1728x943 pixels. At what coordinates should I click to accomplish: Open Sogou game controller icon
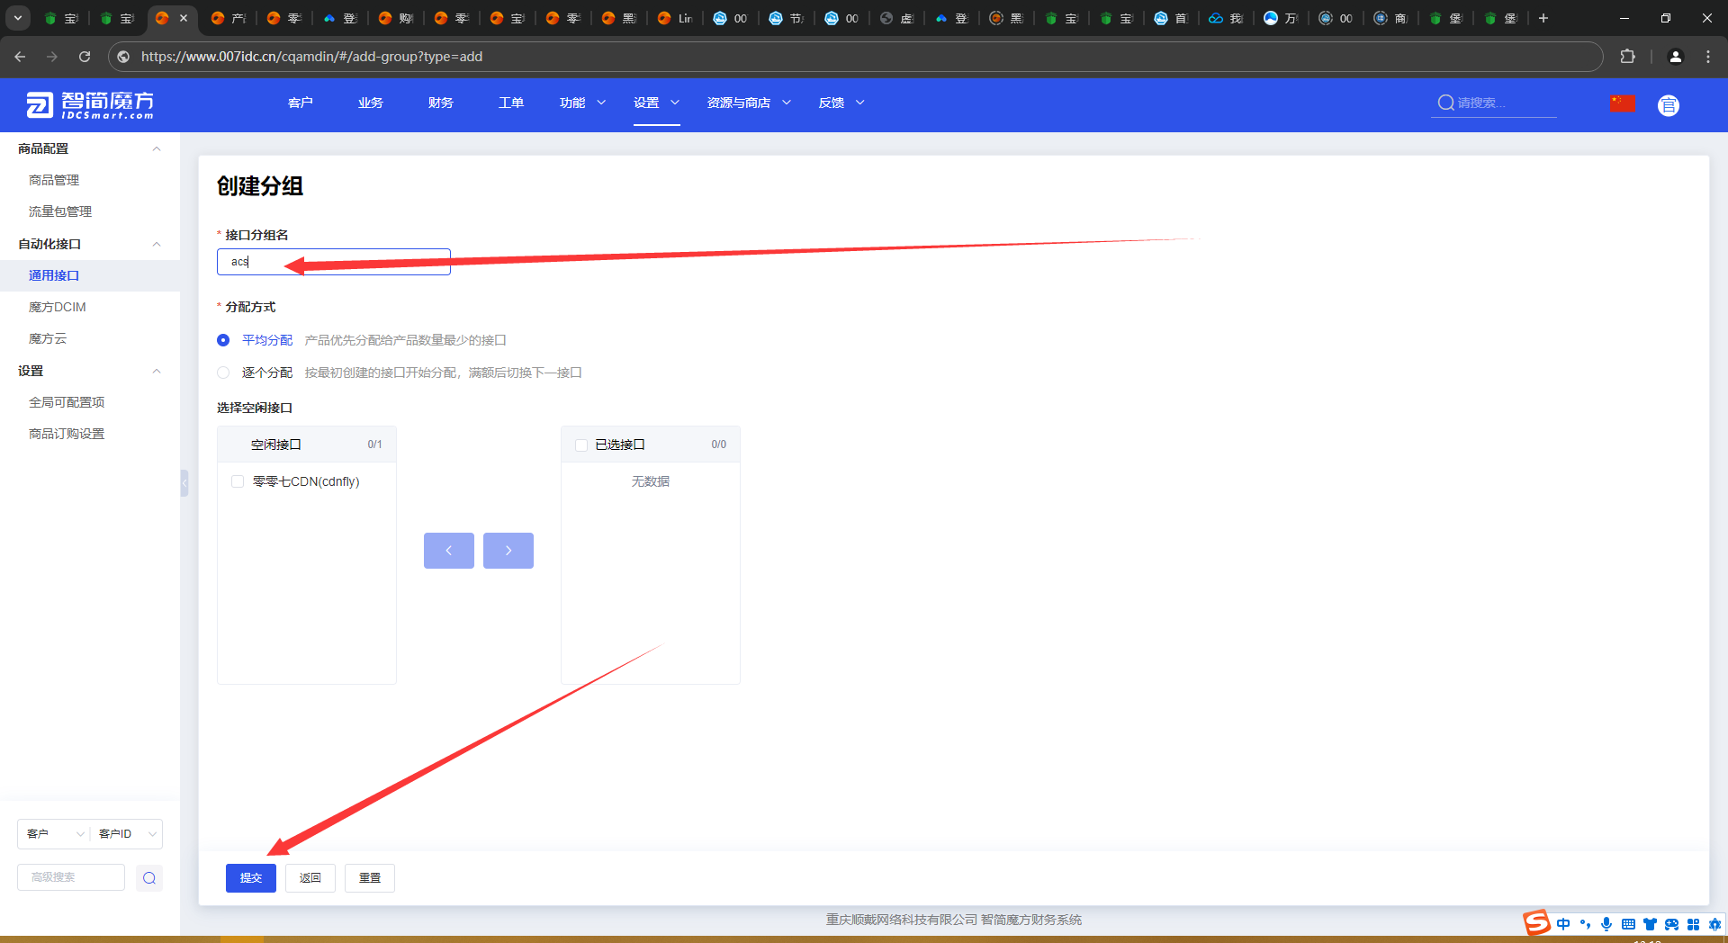tap(1671, 924)
